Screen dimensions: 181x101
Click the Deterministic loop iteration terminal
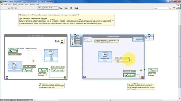click(x=84, y=77)
